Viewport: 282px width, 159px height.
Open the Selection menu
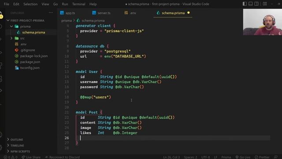click(30, 4)
